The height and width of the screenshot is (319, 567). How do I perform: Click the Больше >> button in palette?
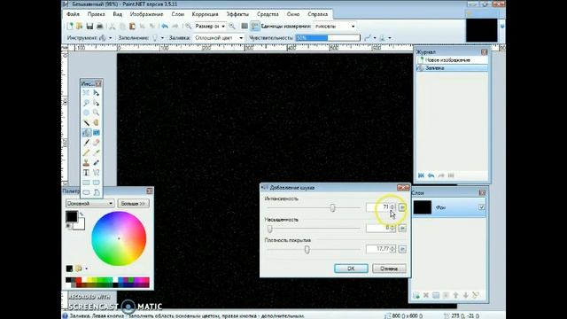click(133, 204)
